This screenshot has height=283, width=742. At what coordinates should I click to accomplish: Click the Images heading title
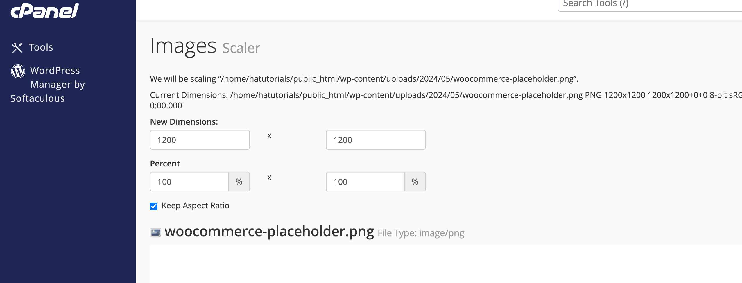pos(183,46)
